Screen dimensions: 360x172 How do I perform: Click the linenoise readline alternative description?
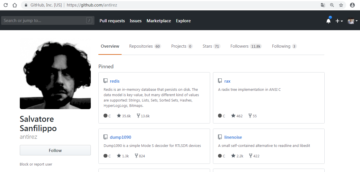point(264,146)
